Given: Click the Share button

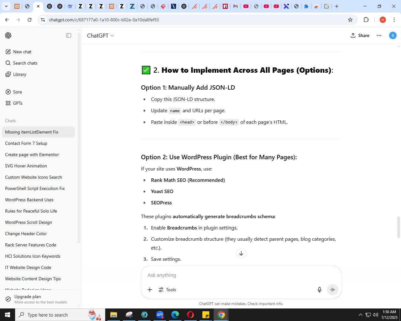Looking at the screenshot, I should click(x=360, y=35).
